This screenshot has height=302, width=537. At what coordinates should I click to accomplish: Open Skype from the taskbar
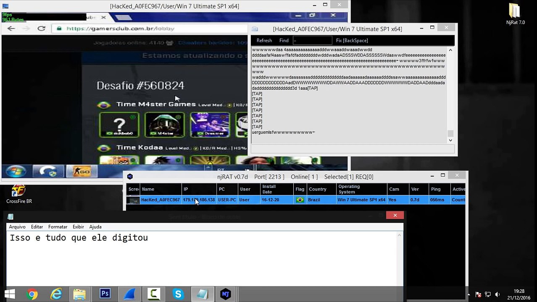pos(178,294)
